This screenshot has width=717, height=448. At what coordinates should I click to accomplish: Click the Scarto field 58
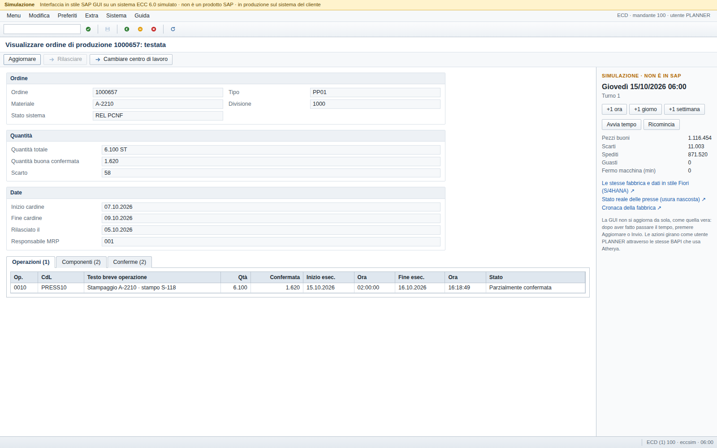[x=271, y=173]
